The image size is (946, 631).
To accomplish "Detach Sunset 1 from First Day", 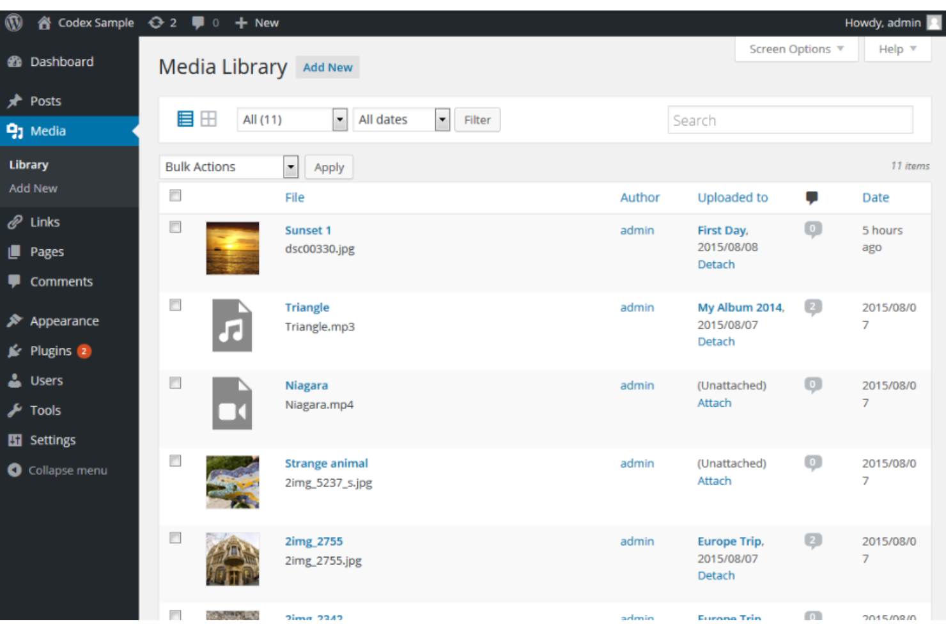I will (715, 264).
